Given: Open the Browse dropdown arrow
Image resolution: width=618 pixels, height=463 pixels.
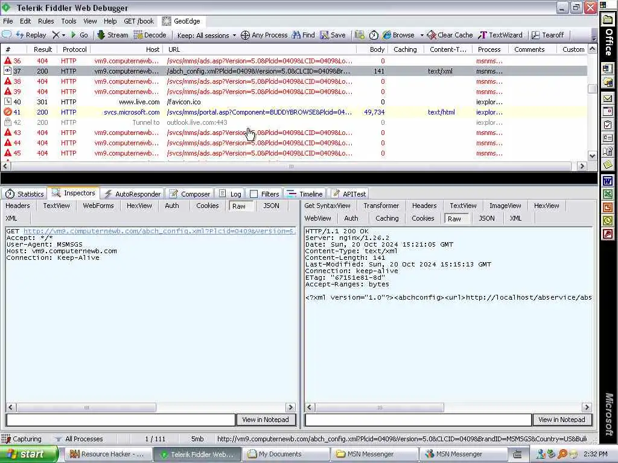Looking at the screenshot, I should [x=422, y=36].
